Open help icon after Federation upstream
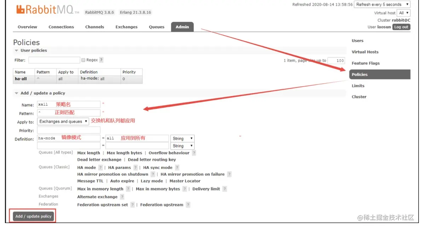The image size is (421, 228). [x=188, y=205]
